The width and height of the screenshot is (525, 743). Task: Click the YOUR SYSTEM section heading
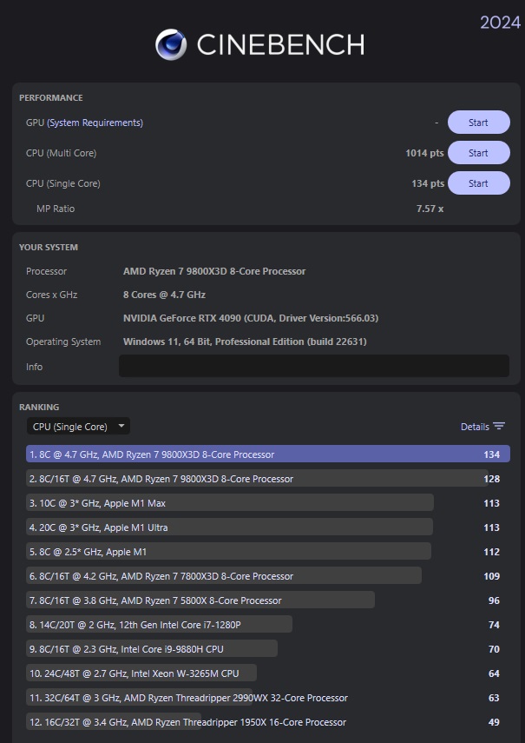click(49, 247)
